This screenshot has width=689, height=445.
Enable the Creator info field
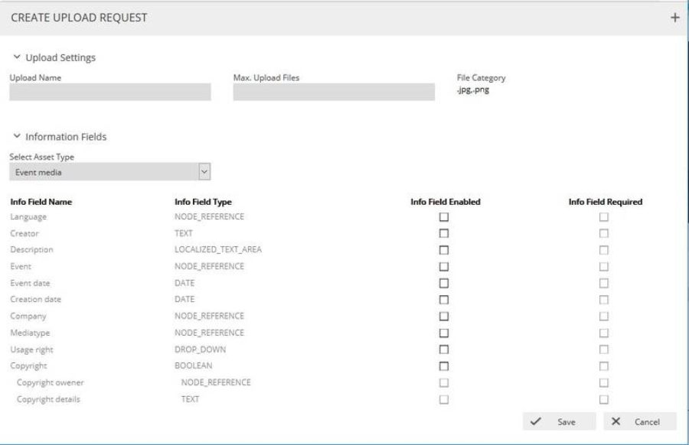pos(444,233)
